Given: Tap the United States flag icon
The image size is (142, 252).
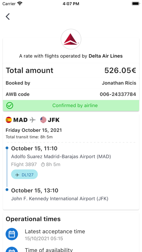Looking at the screenshot, I should click(x=43, y=120).
